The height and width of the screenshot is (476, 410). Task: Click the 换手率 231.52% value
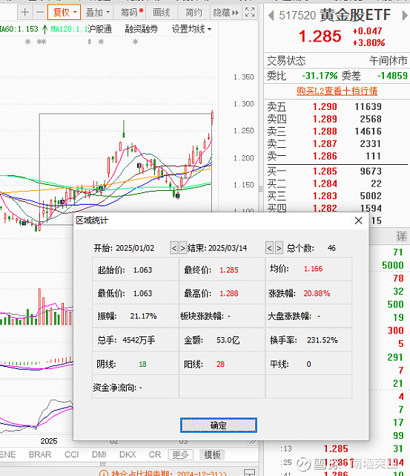coord(322,340)
